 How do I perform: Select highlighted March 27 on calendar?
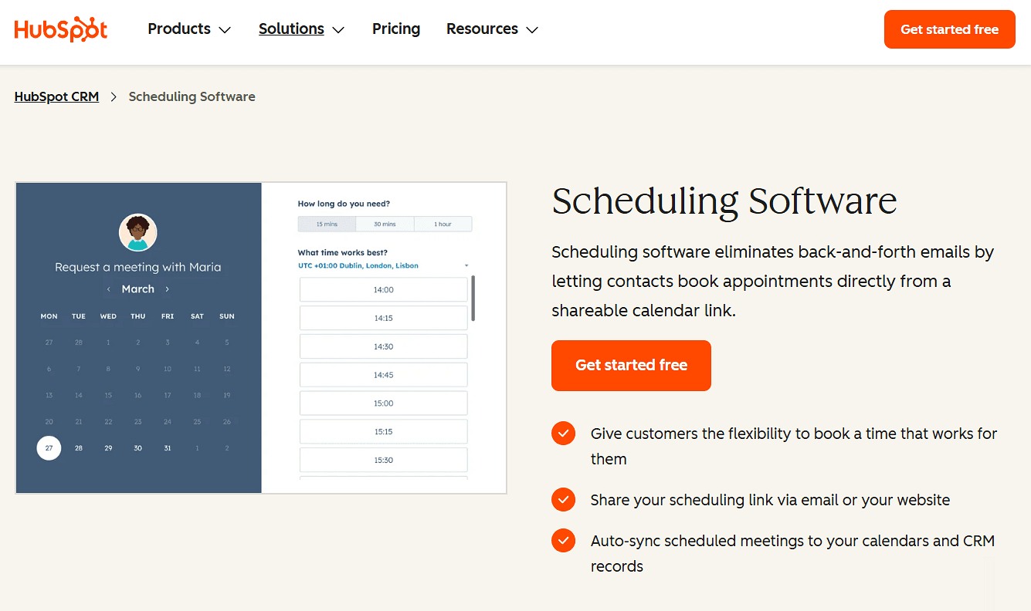click(49, 447)
